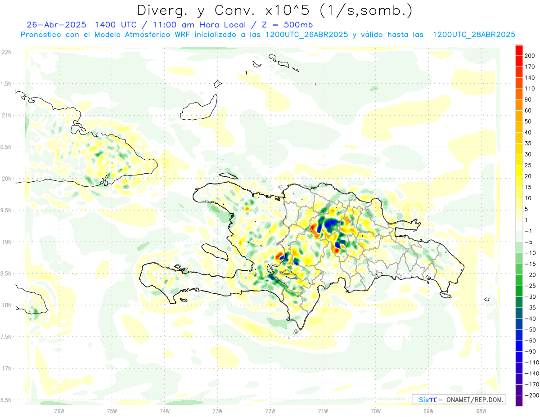Click the '18N' latitude label
Image resolution: width=540 pixels, height=417 pixels.
(x=8, y=305)
